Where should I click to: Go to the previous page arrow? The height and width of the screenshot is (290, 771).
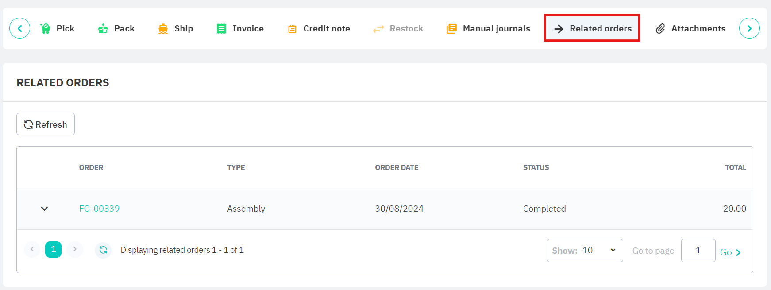tap(32, 250)
